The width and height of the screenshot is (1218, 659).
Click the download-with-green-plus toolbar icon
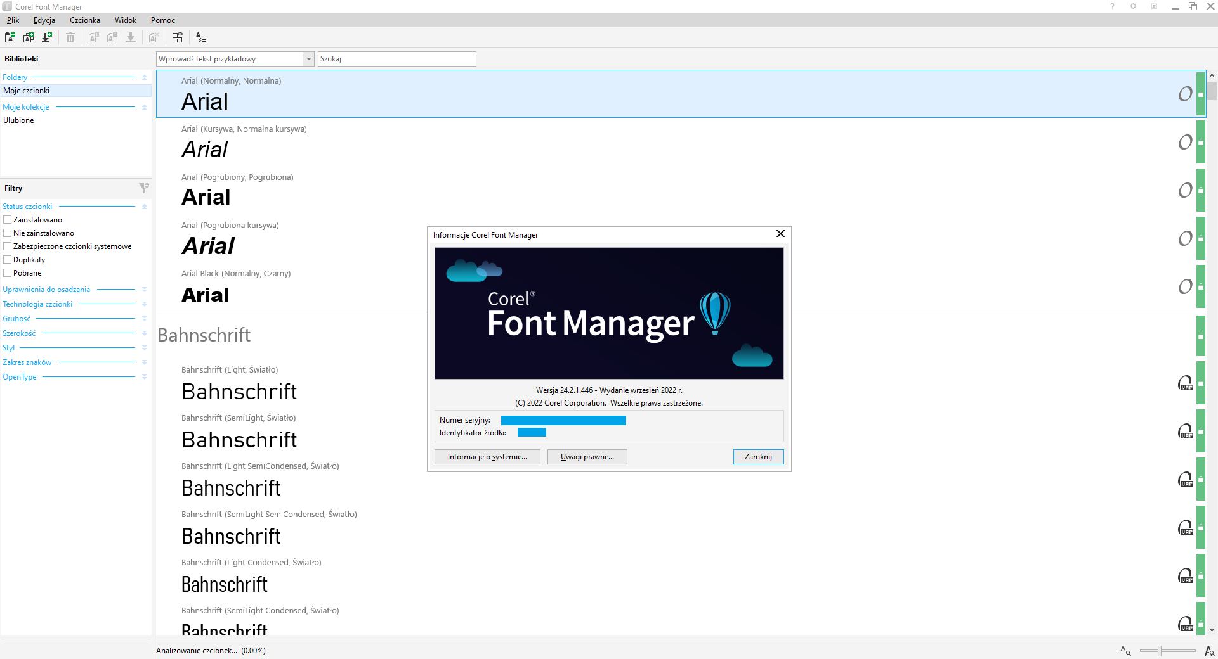pyautogui.click(x=47, y=38)
